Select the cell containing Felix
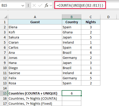The image size is (119, 106). [35, 78]
